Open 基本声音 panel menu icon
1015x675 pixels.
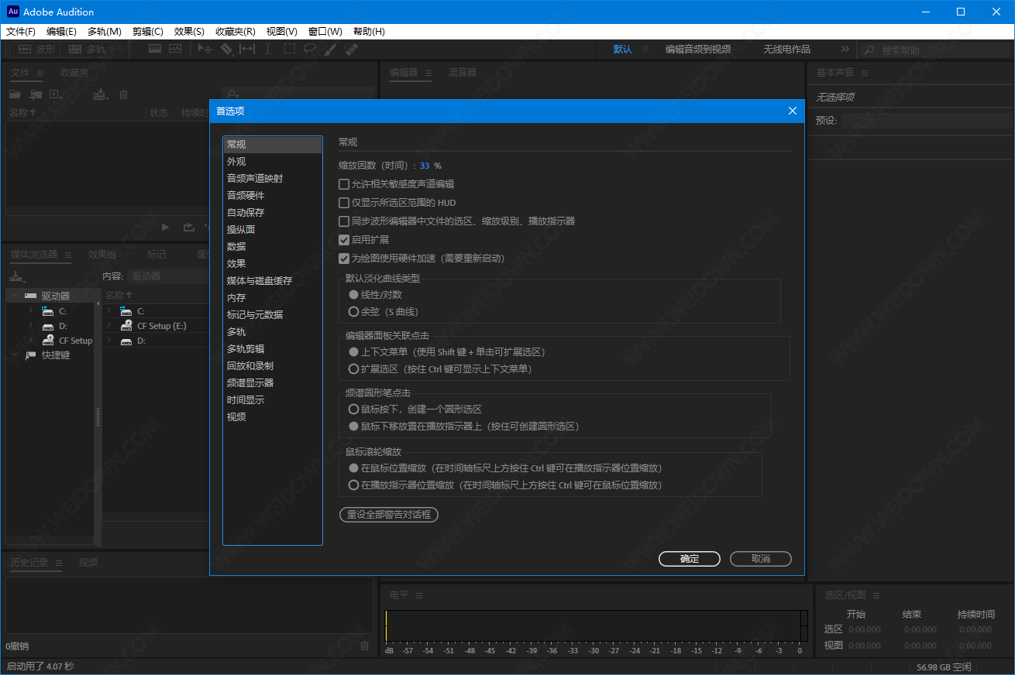(864, 73)
